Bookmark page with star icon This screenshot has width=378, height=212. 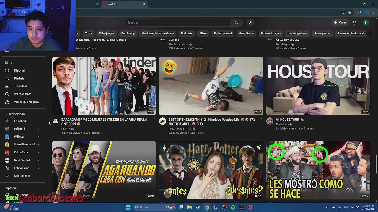[x=350, y=12]
